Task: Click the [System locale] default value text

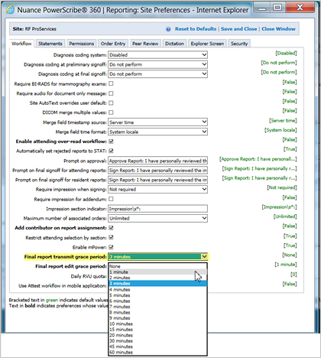Action: 280,130
